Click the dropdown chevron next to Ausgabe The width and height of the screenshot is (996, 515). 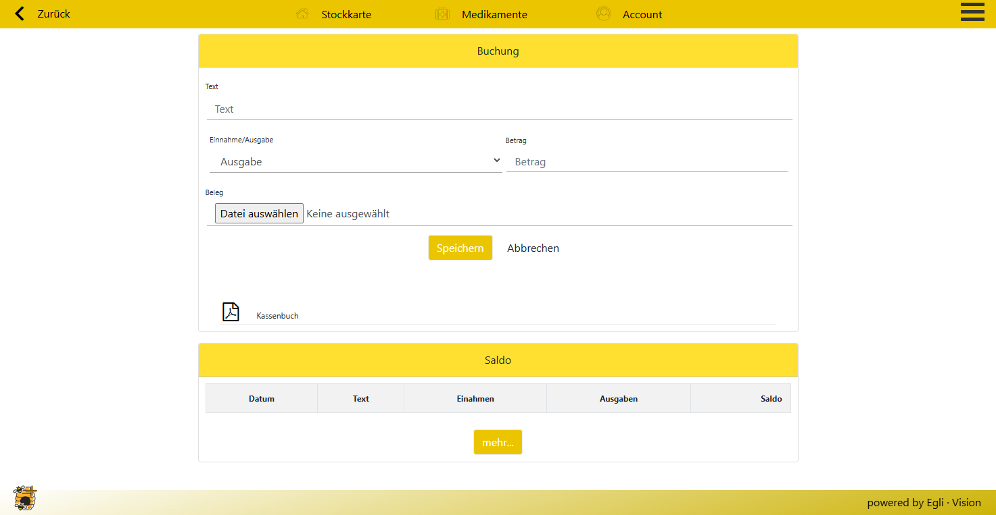pyautogui.click(x=496, y=161)
